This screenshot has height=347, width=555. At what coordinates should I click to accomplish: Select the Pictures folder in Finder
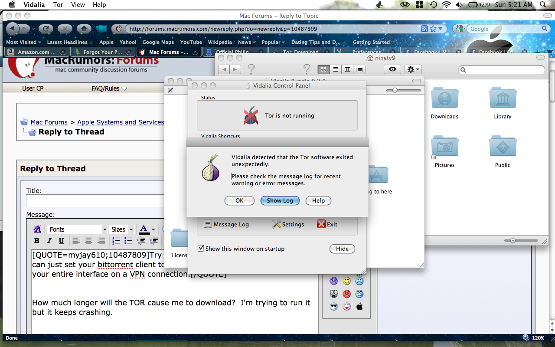[444, 152]
